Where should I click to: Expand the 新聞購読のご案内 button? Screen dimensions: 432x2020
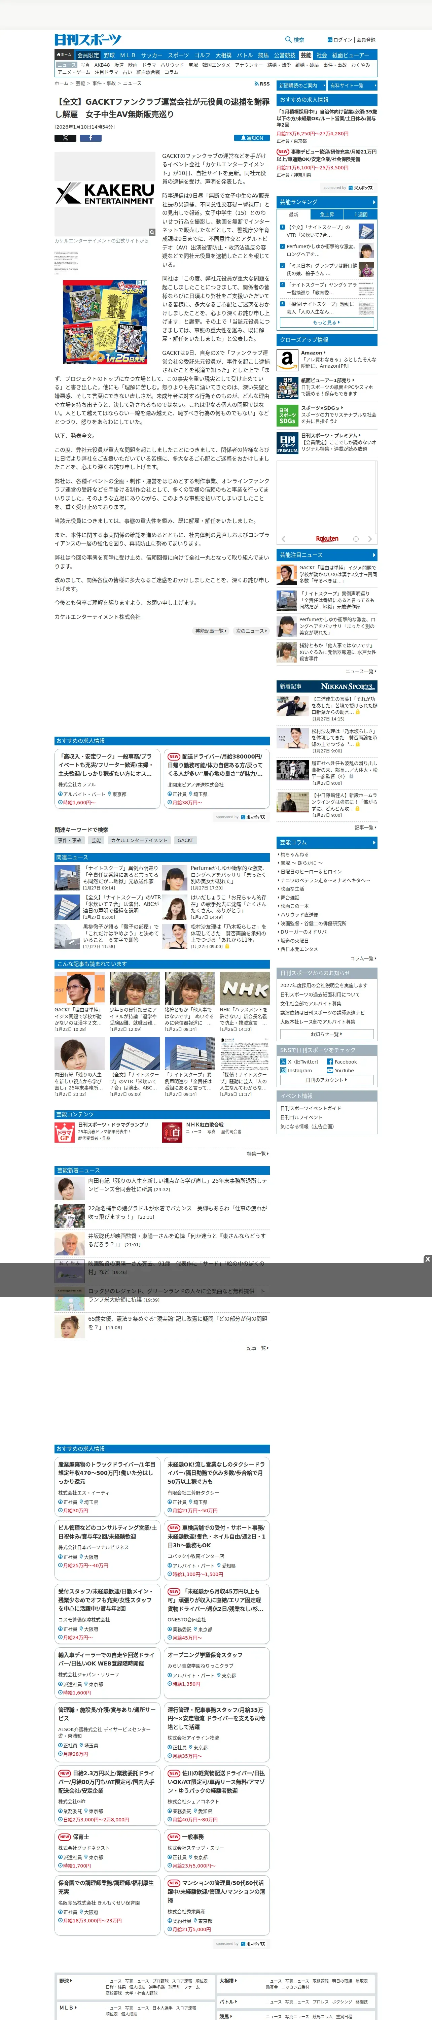click(301, 86)
